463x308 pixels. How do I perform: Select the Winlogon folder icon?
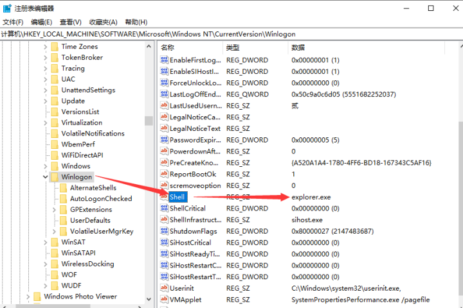click(x=55, y=177)
